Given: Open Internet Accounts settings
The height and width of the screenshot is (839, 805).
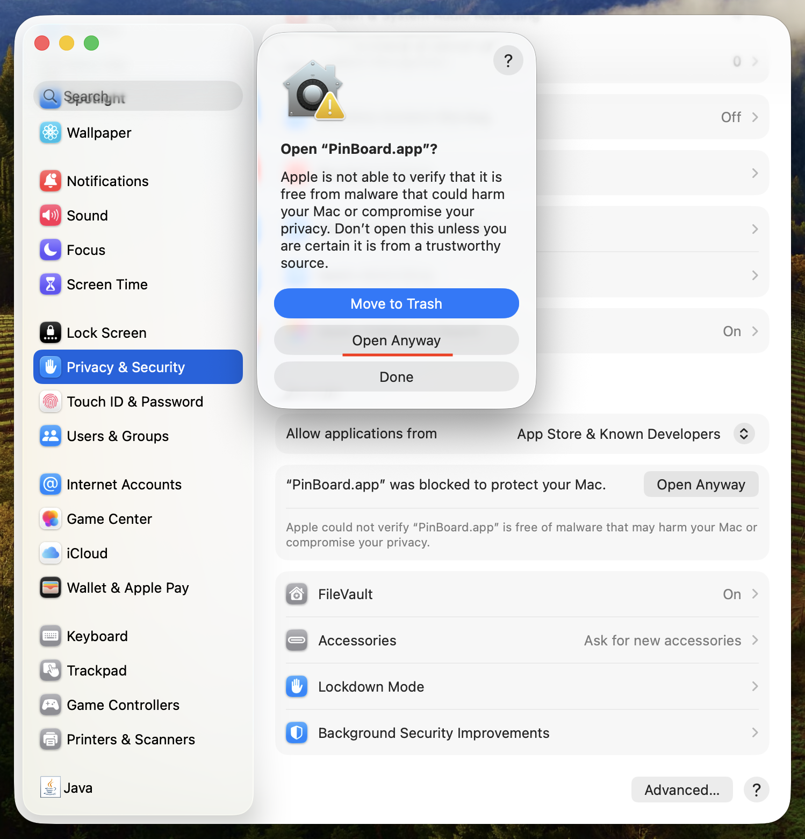Looking at the screenshot, I should pyautogui.click(x=124, y=484).
